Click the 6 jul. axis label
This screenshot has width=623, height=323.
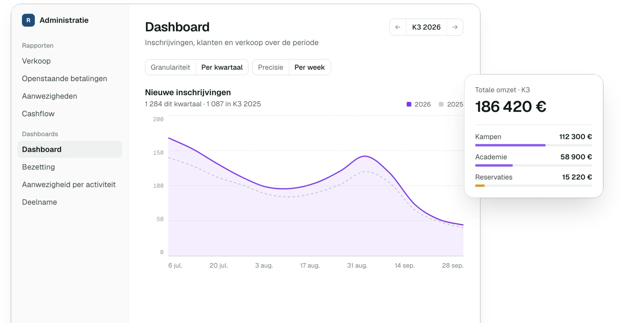tap(175, 266)
